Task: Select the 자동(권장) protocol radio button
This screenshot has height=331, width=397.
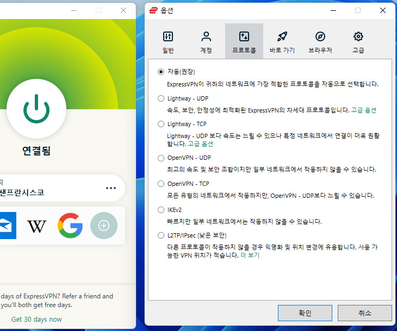Action: [x=161, y=72]
